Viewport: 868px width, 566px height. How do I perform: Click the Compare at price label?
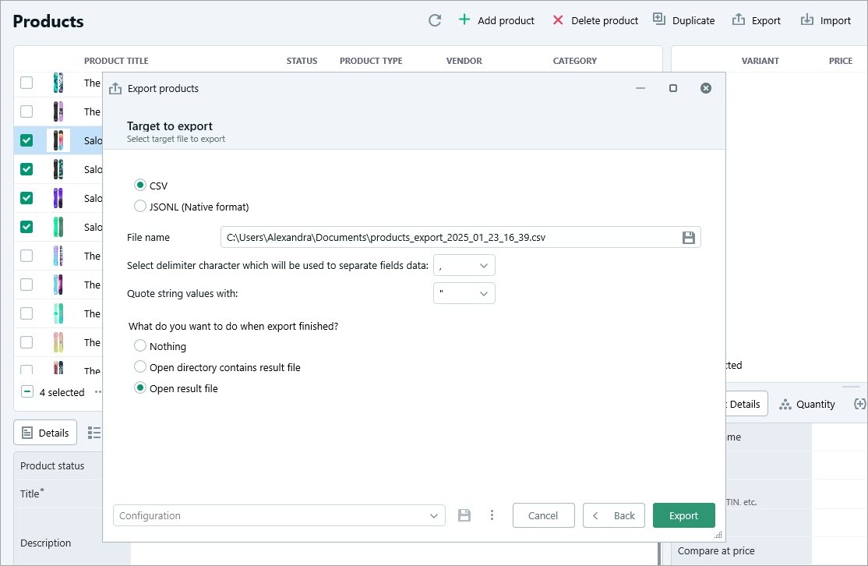click(x=716, y=551)
